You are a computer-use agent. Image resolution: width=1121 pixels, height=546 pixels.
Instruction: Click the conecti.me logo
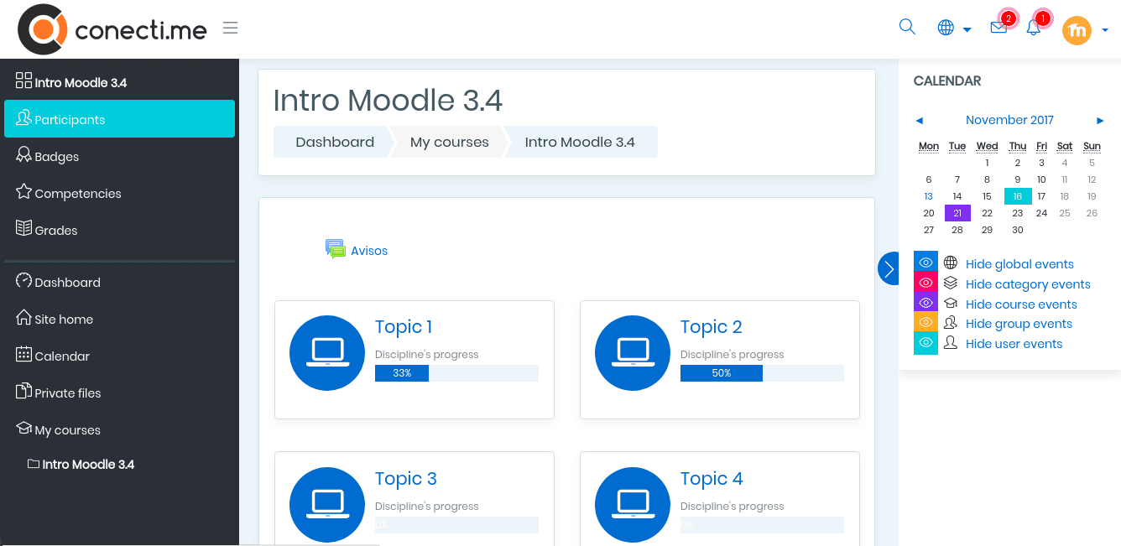tap(112, 29)
